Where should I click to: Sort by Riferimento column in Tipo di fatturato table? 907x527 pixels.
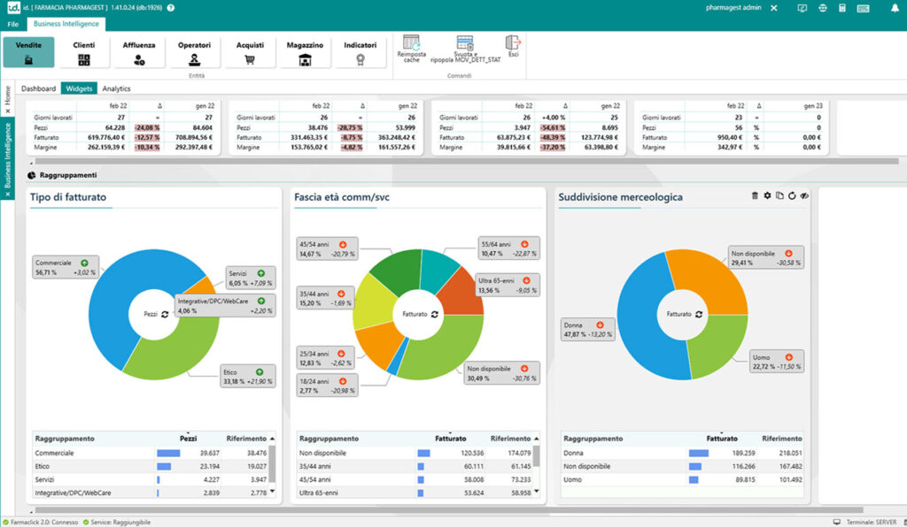click(x=247, y=438)
